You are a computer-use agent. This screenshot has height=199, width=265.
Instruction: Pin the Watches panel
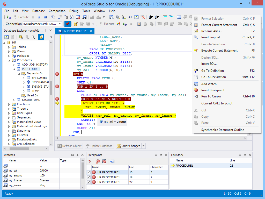[x=77, y=155]
